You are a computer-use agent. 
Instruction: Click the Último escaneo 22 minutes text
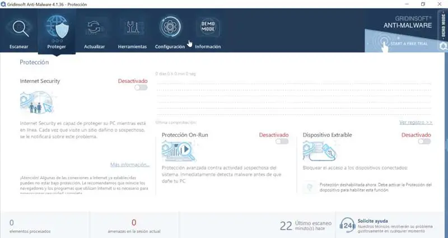[x=305, y=226]
